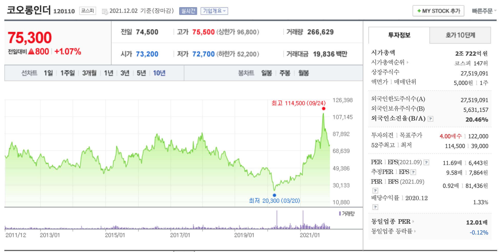Click the +1.07% change rate
502x252 pixels.
pyautogui.click(x=68, y=52)
